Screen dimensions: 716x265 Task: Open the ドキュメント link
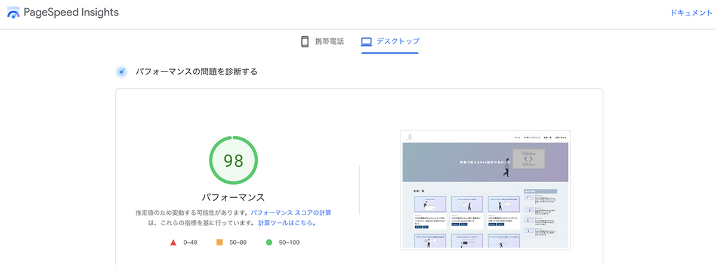pos(691,13)
